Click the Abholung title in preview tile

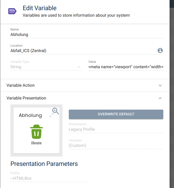coord(30,115)
